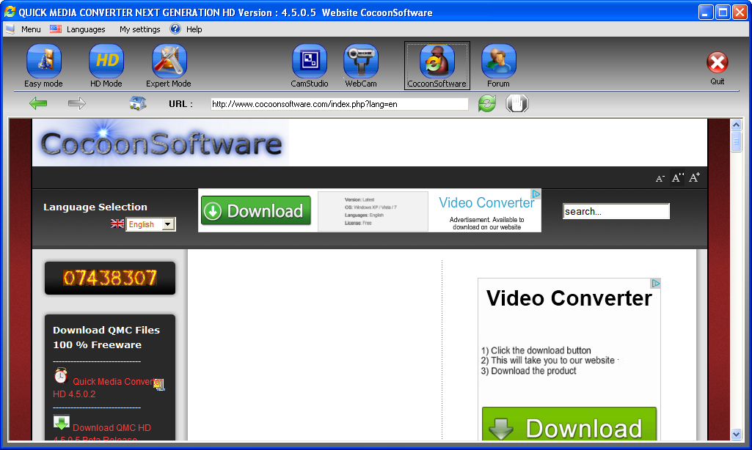This screenshot has height=450, width=752.
Task: Open My settings menu
Action: 139,29
